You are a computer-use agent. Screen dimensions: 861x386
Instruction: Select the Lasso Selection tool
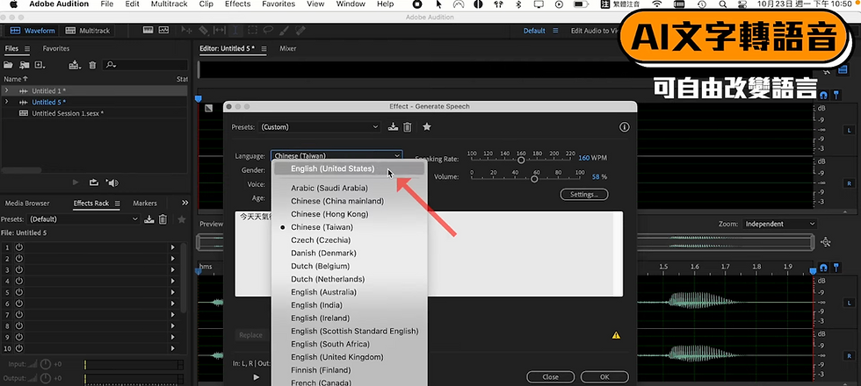point(268,30)
